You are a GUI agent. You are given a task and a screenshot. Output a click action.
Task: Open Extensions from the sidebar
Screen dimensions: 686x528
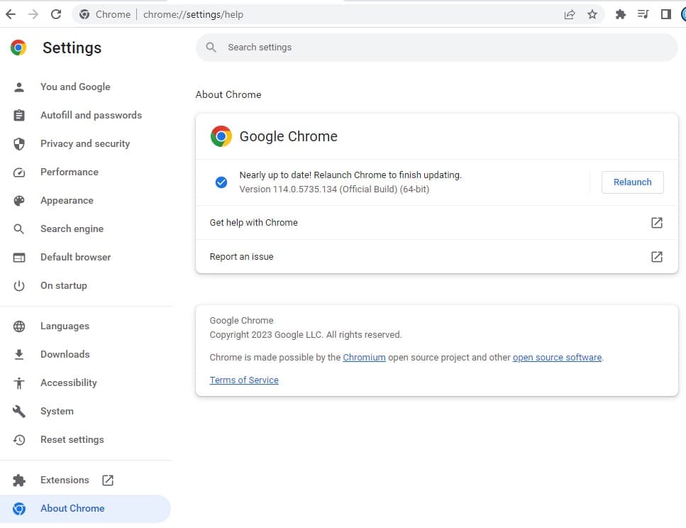coord(65,480)
